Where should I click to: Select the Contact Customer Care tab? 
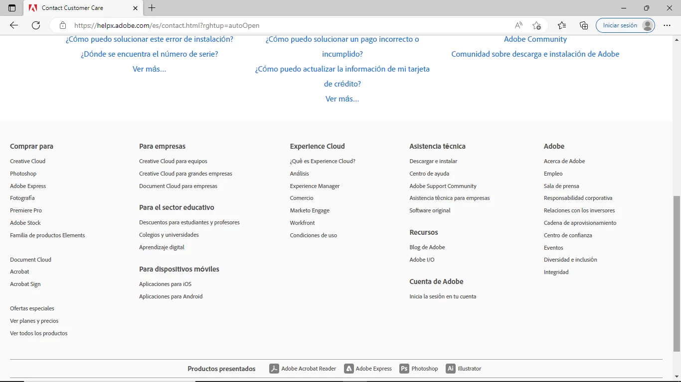click(x=83, y=8)
